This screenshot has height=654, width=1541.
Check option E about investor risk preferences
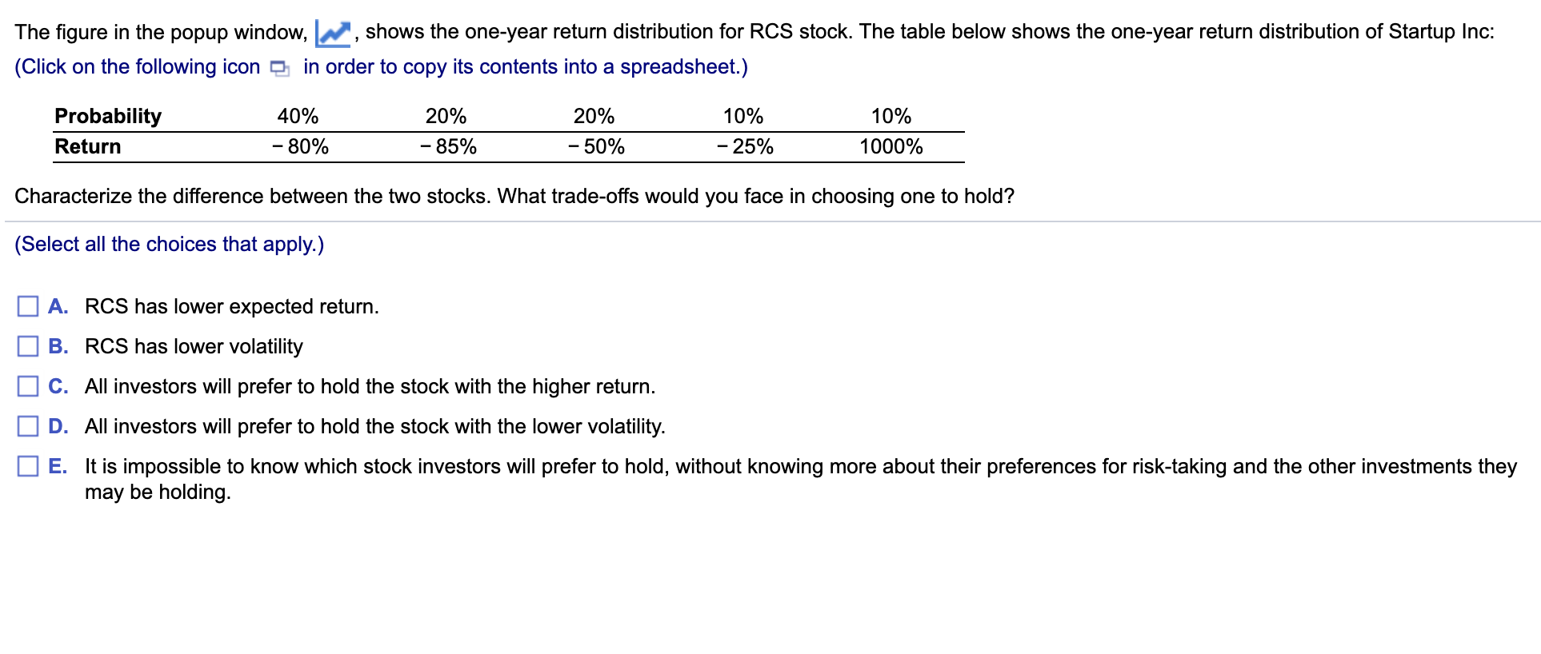point(27,466)
